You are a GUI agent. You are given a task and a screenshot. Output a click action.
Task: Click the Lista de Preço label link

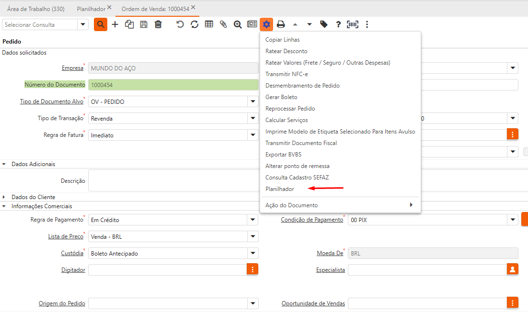click(x=66, y=236)
